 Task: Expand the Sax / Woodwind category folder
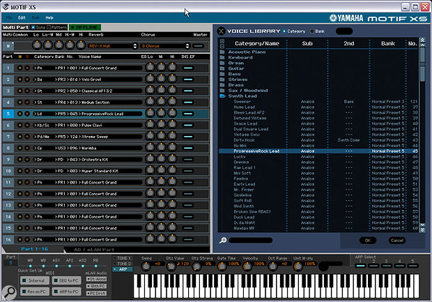[222, 91]
